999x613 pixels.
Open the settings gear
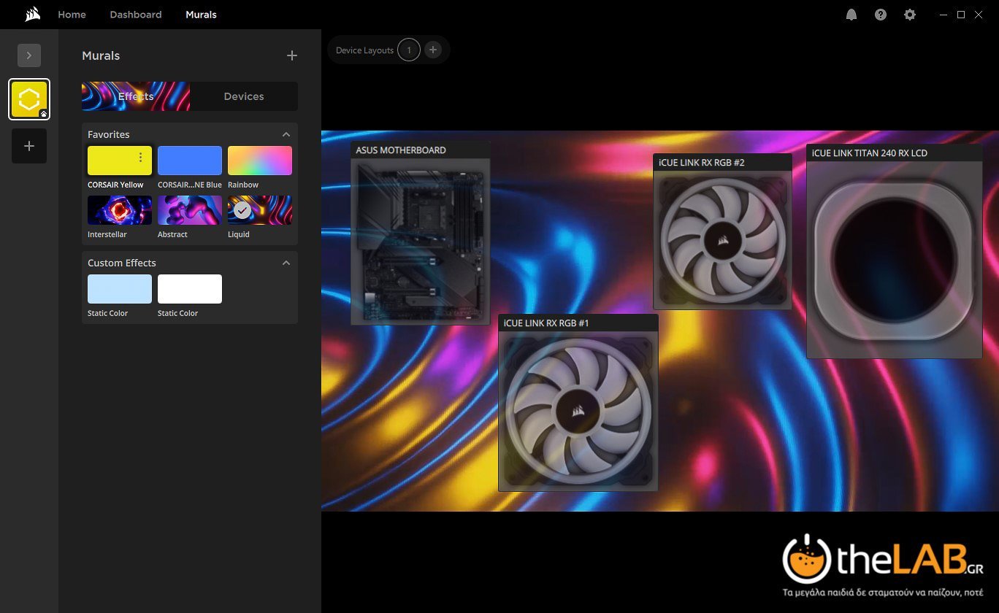click(910, 15)
